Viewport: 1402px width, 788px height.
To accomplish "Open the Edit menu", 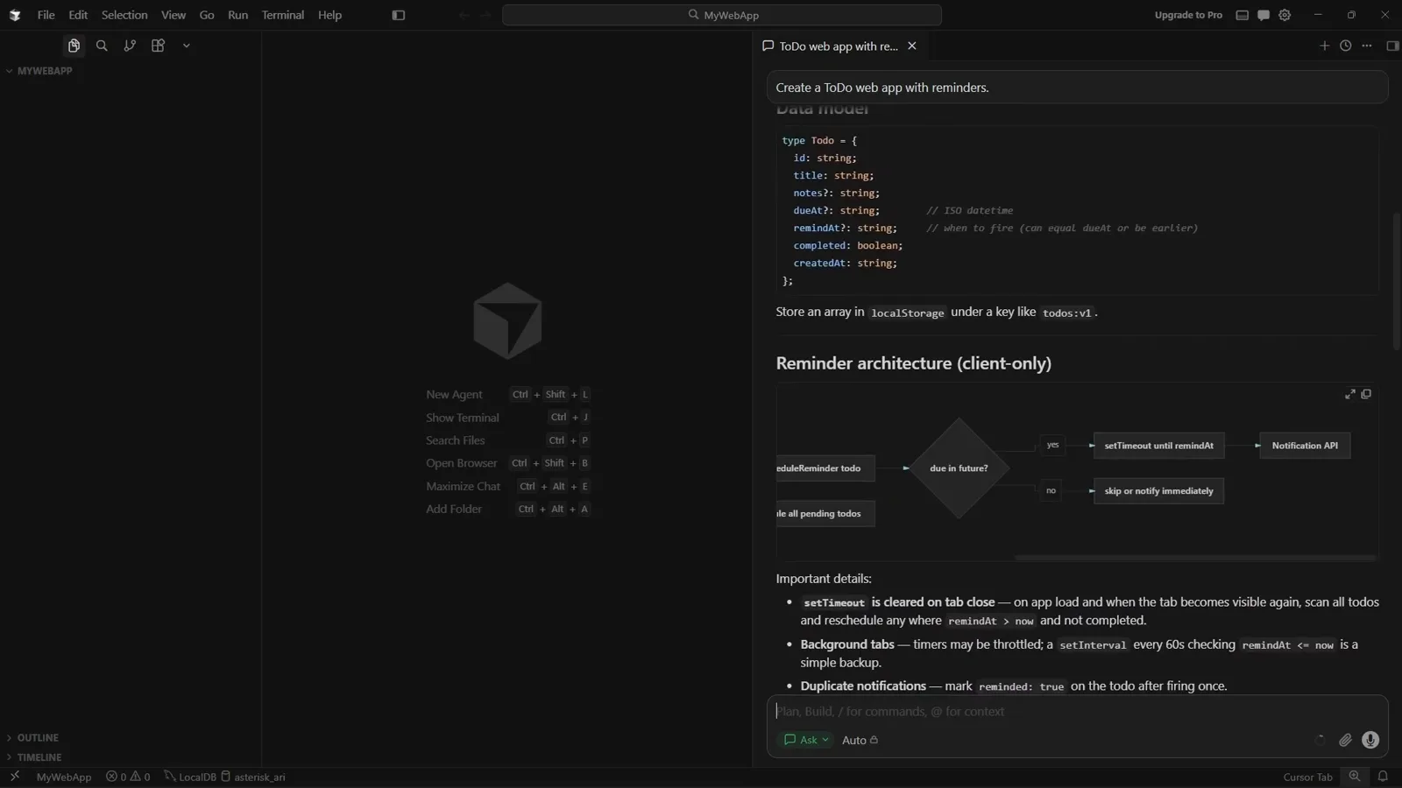I will pos(78,15).
